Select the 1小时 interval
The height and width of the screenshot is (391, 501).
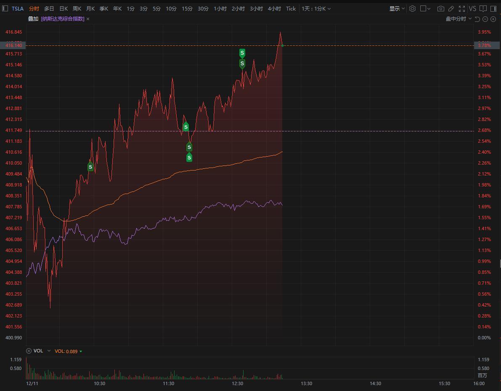point(220,9)
